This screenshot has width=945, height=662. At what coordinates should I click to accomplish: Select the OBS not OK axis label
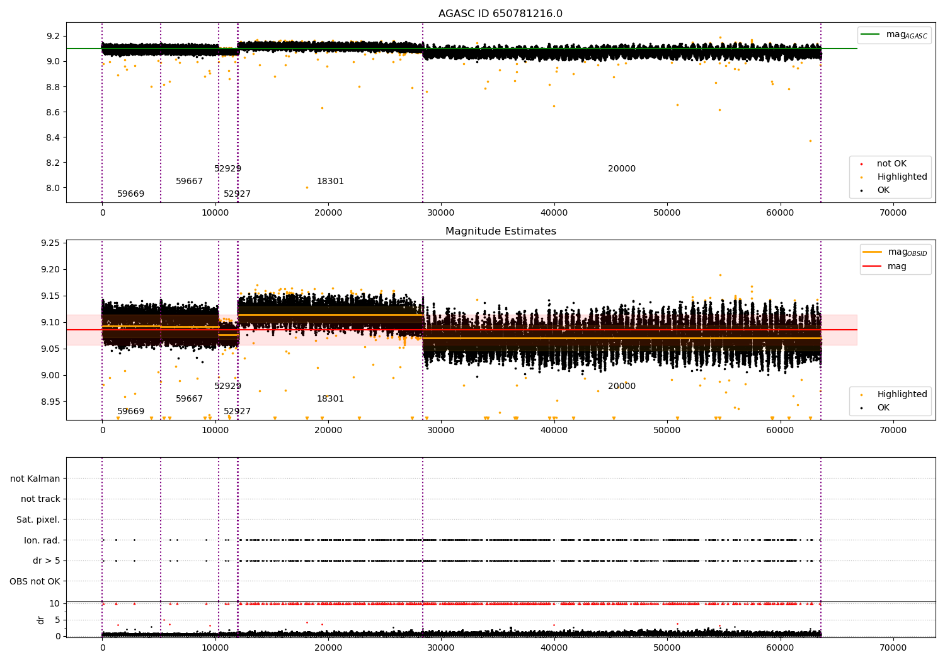coord(35,581)
